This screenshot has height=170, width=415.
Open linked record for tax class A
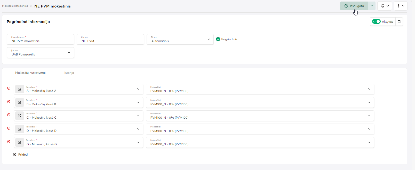tap(20, 89)
